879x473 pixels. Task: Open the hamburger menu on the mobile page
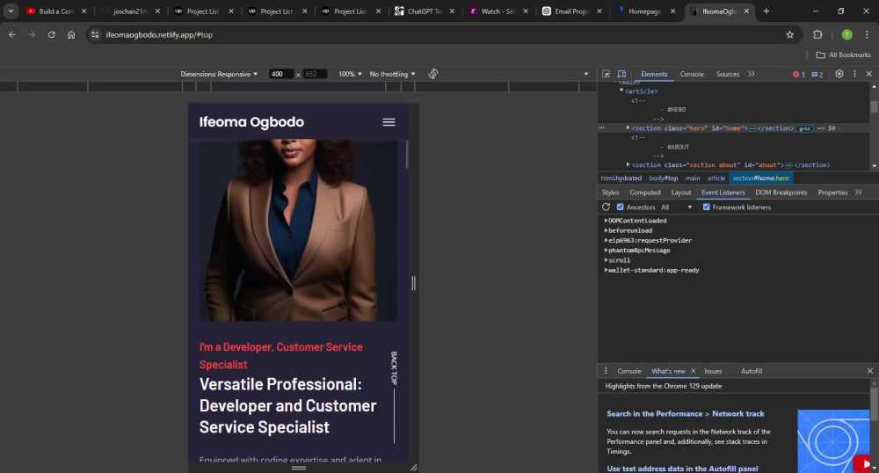(x=389, y=122)
